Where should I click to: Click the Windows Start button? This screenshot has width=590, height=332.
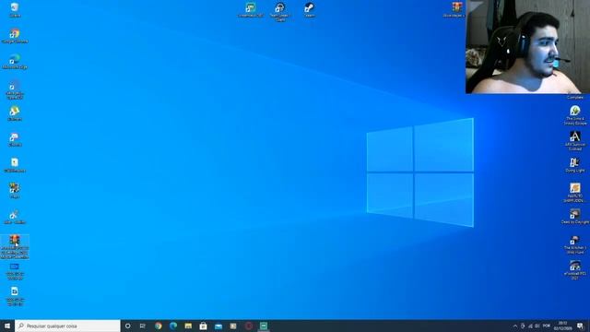(x=7, y=326)
